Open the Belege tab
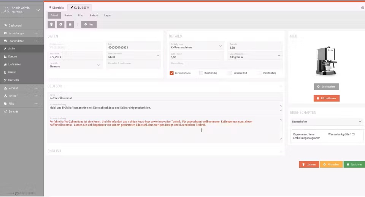 [x=94, y=15]
